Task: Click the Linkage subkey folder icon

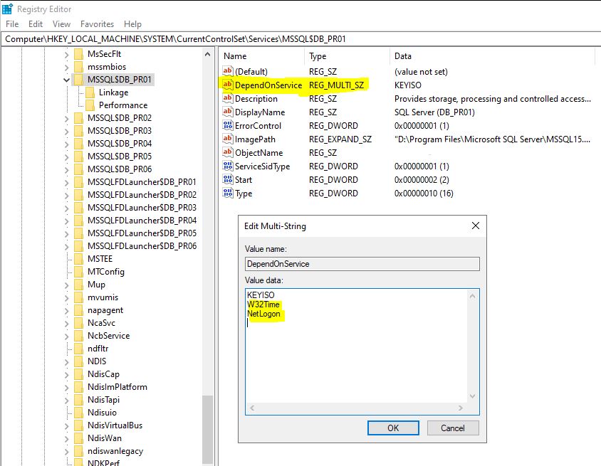Action: (90, 92)
